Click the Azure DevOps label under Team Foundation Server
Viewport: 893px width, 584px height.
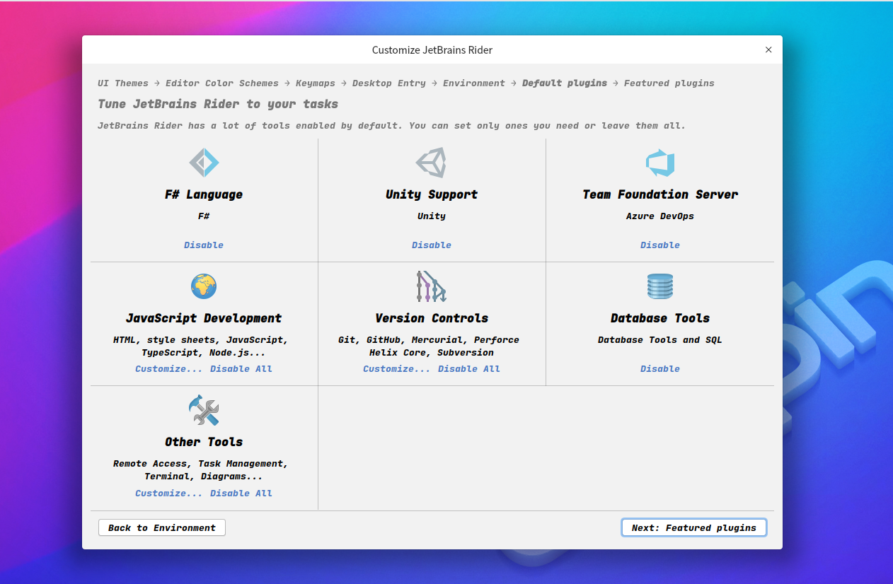659,216
